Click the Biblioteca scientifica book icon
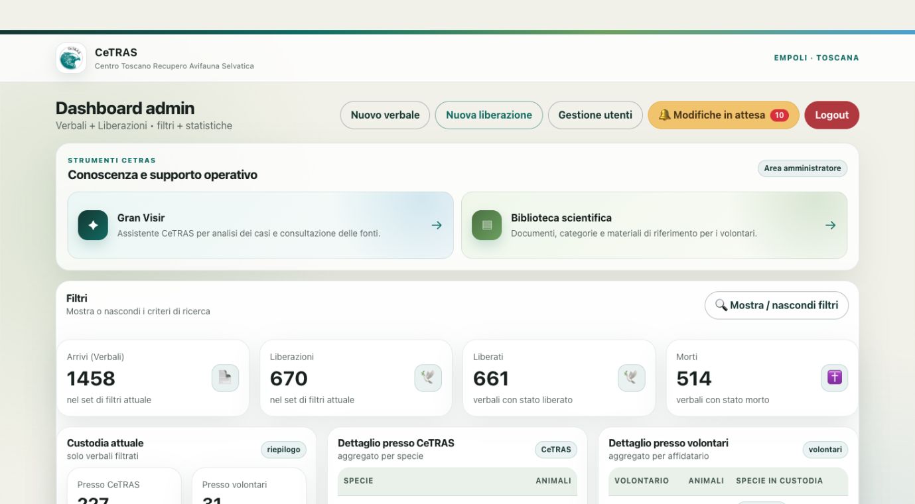915x504 pixels. [x=487, y=225]
